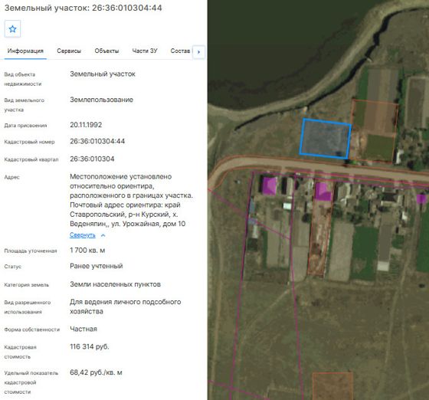429x400 pixels.
Task: Click the area value 1 700 кв. м
Action: tap(87, 251)
